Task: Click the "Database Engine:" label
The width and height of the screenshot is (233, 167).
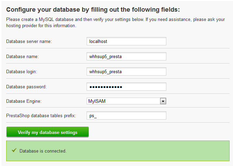Action: 23,101
